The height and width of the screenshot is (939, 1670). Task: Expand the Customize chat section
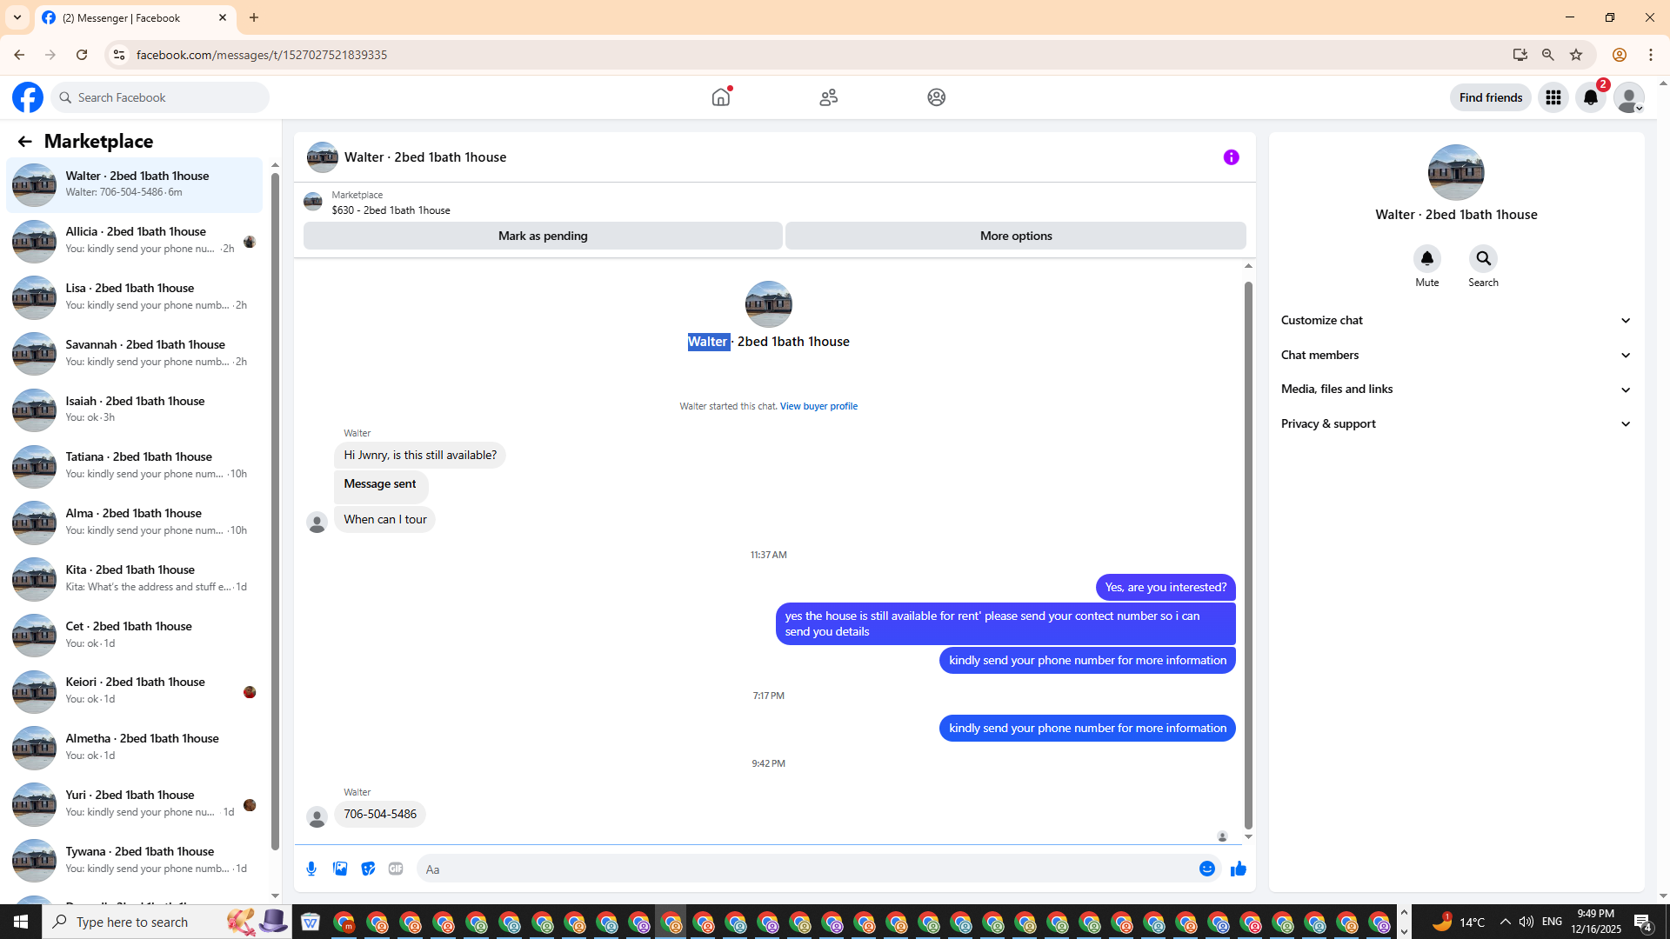click(1456, 321)
